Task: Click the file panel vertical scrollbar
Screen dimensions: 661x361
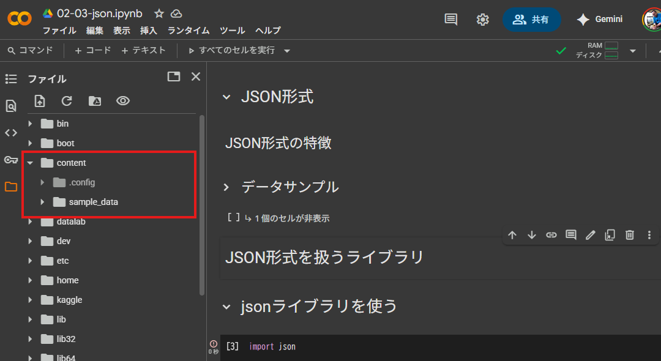Action: pyautogui.click(x=202, y=202)
